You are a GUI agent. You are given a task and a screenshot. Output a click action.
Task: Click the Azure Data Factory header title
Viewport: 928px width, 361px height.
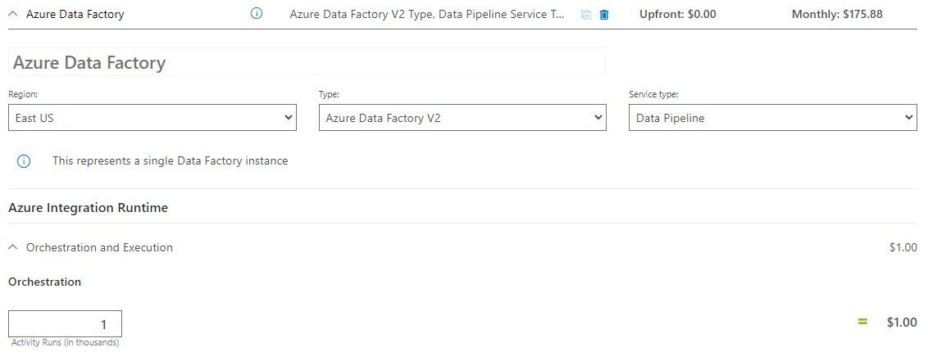[x=75, y=14]
